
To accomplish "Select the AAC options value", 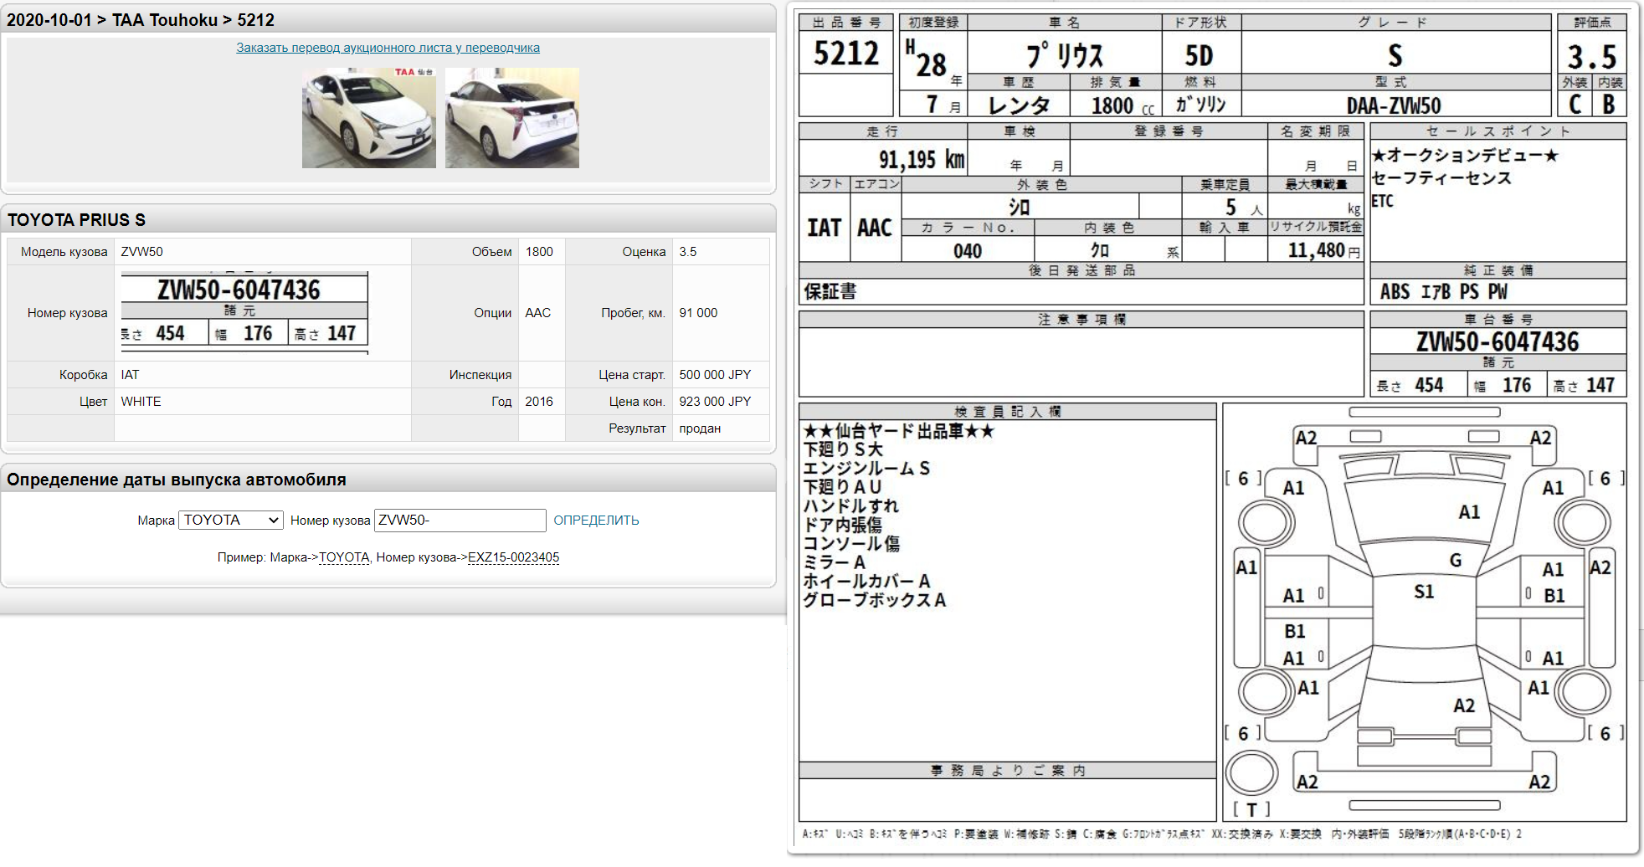I will 538,313.
